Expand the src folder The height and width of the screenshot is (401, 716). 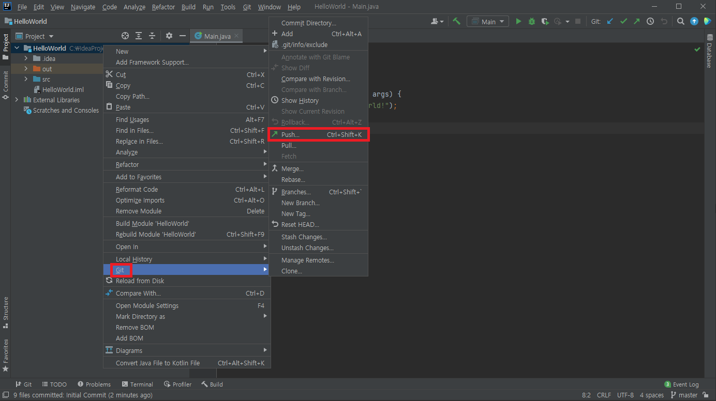(26, 79)
